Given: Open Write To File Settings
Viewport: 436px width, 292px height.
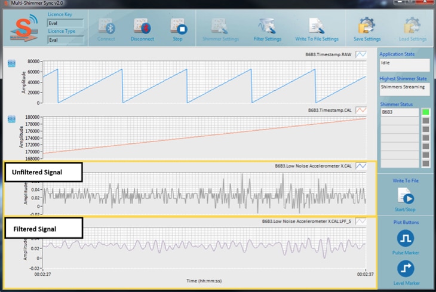Looking at the screenshot, I should [x=317, y=26].
